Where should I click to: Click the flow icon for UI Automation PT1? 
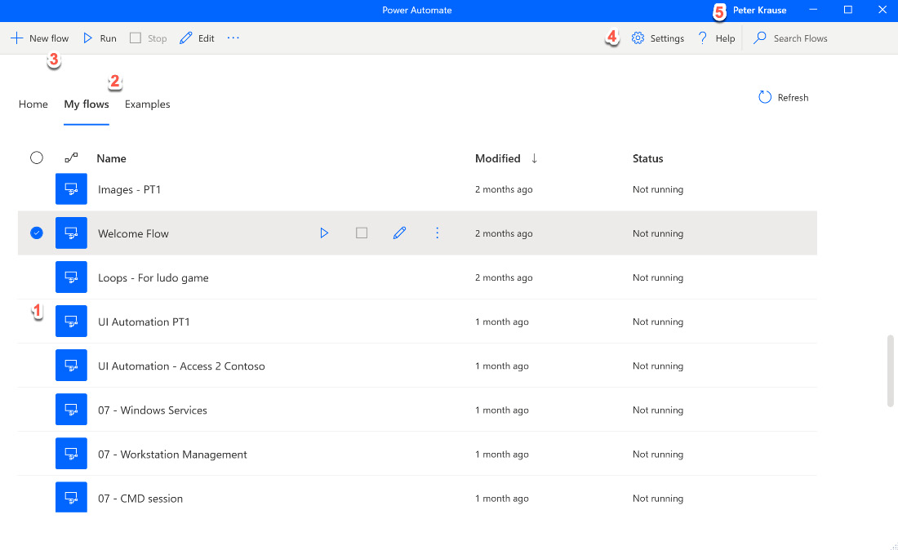[x=71, y=321]
